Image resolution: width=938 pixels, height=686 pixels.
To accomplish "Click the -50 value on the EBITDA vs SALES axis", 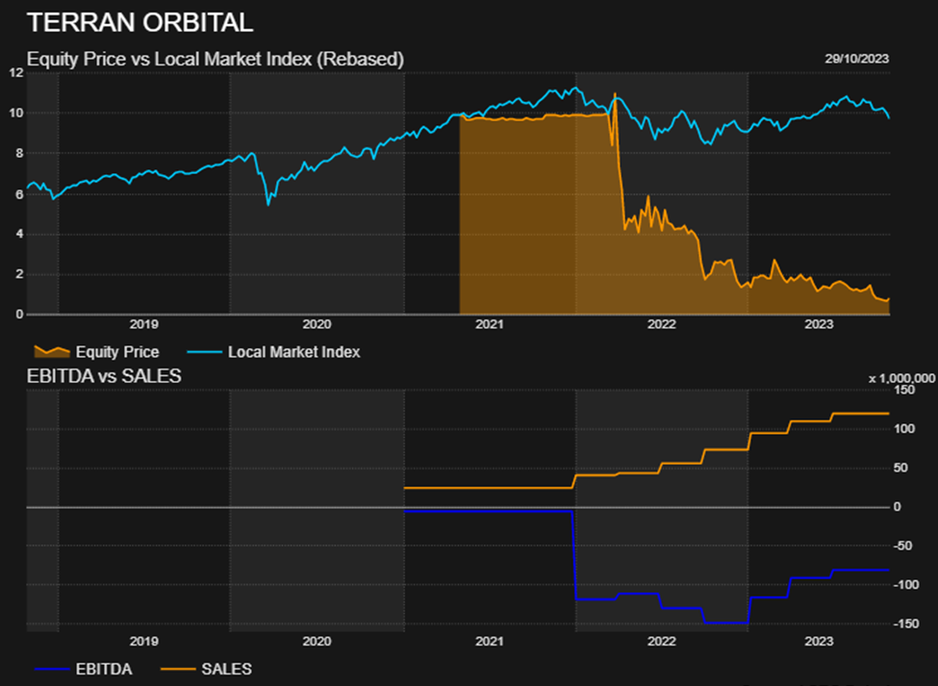I will (x=902, y=546).
